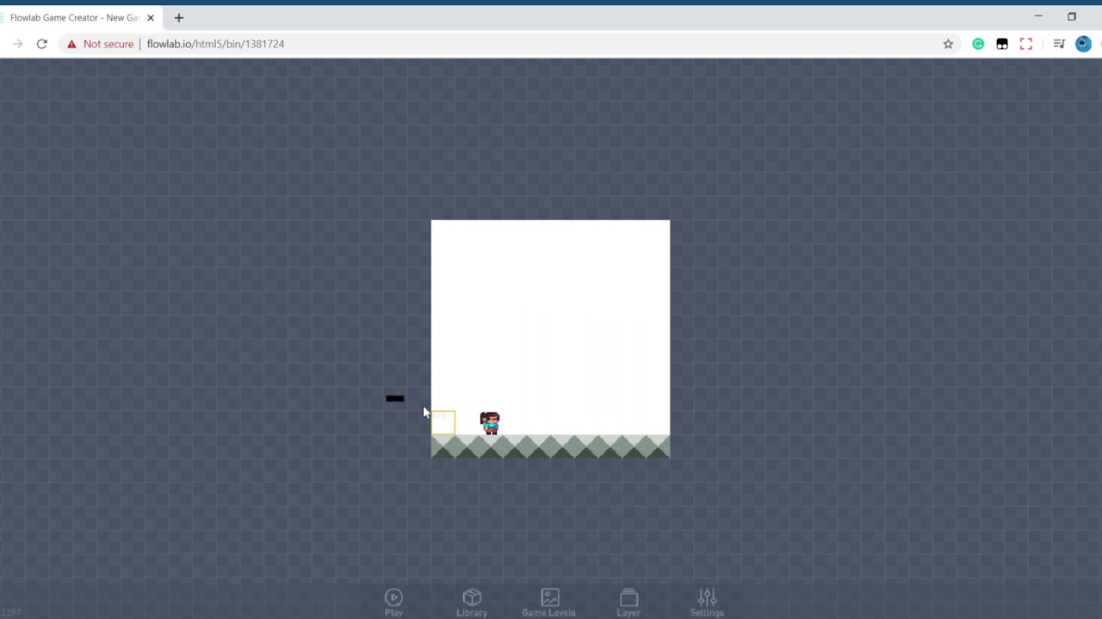Open the Layer selector

pyautogui.click(x=628, y=602)
